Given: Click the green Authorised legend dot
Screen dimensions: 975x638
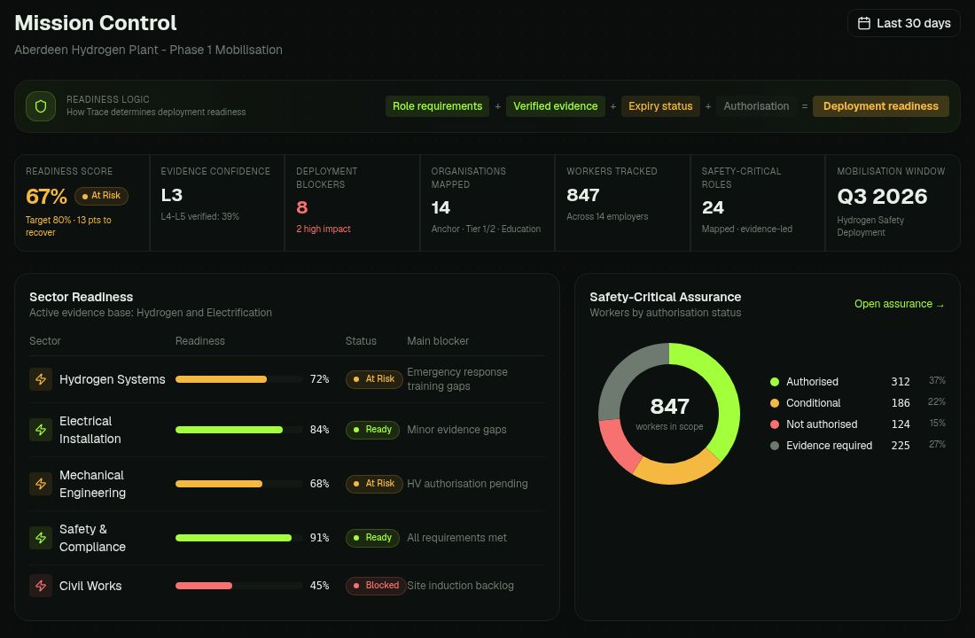Looking at the screenshot, I should pos(774,382).
